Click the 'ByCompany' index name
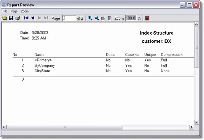Screen dimensions: 204x140 point(45,65)
